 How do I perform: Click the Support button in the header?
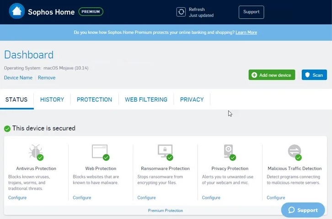pos(251,12)
